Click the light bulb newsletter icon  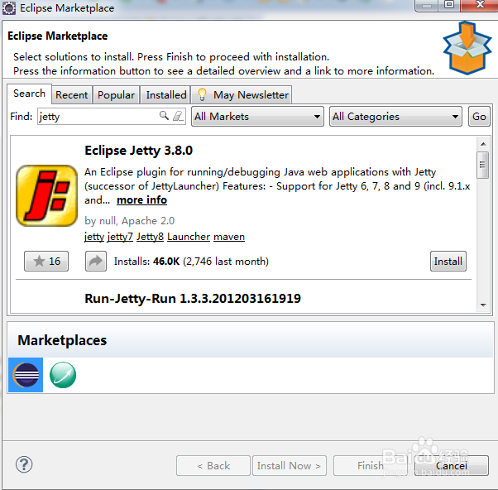tap(202, 94)
